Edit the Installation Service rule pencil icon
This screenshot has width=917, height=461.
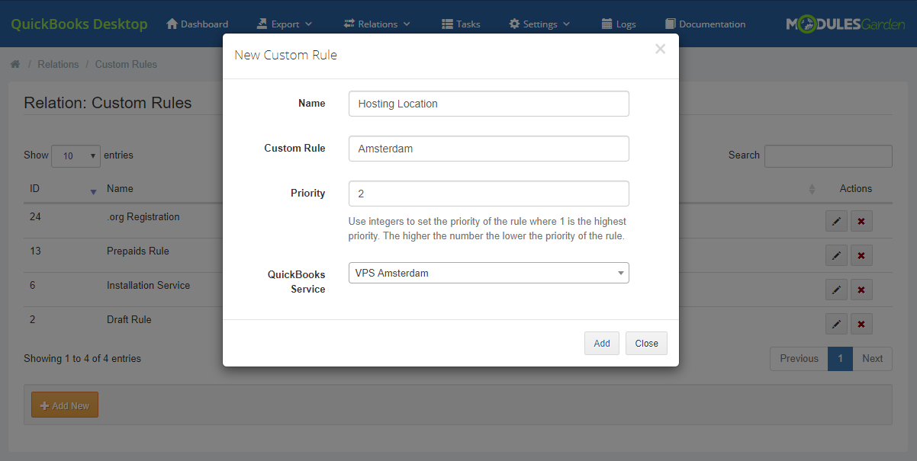835,289
